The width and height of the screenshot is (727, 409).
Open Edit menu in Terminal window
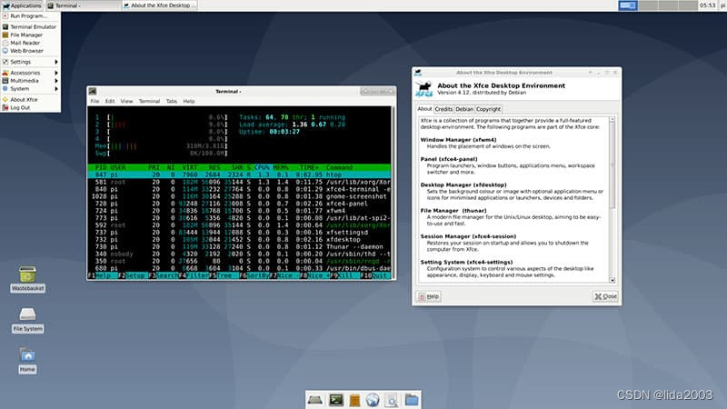coord(110,101)
